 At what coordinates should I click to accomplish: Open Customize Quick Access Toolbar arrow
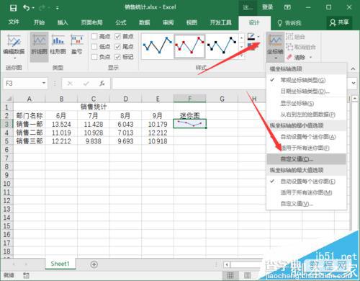(x=58, y=8)
